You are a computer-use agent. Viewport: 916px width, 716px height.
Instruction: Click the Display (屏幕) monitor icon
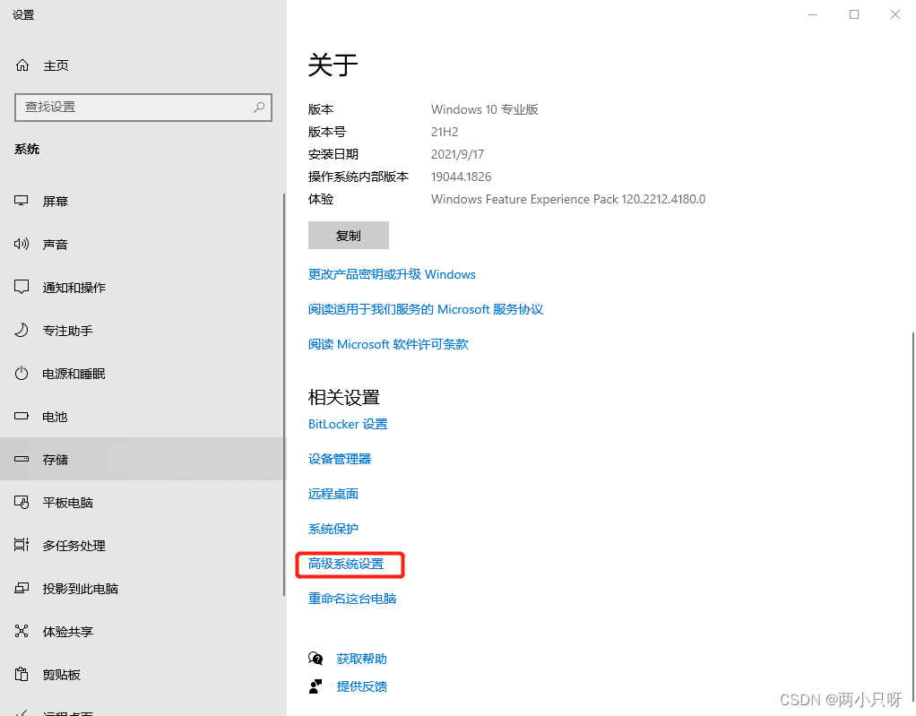pyautogui.click(x=21, y=201)
